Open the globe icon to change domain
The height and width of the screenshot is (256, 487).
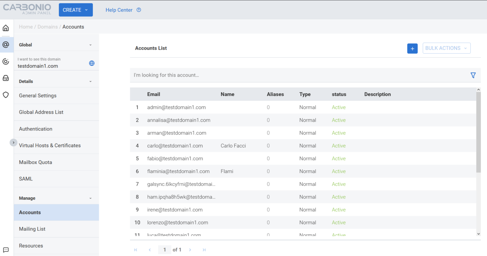point(91,63)
